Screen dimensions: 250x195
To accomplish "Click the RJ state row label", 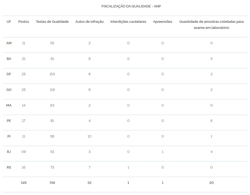I will [x=9, y=152].
